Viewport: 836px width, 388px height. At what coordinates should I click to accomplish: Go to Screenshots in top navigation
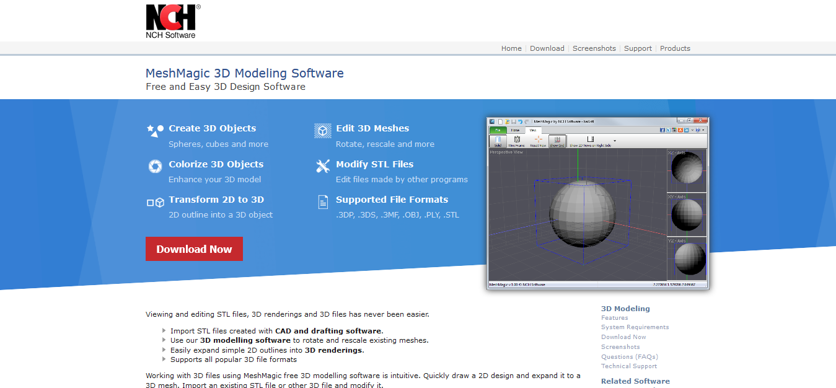click(x=594, y=48)
